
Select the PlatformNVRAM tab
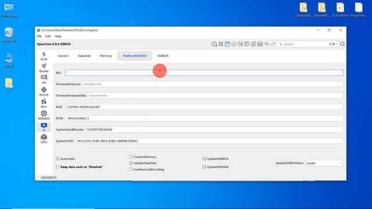coord(134,56)
